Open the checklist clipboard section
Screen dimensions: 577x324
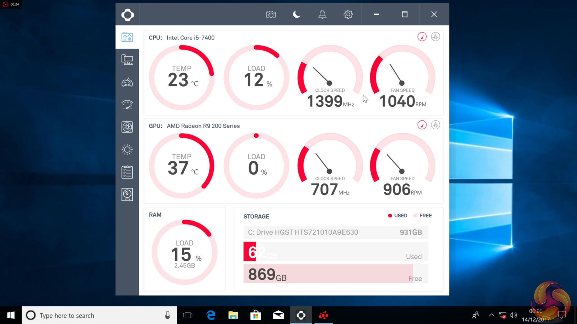(x=127, y=172)
